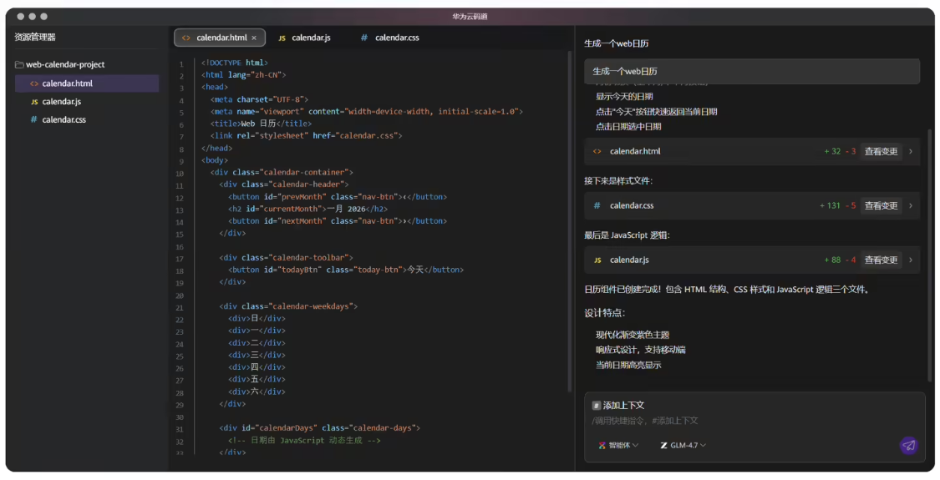Switch to the calendar.html editor tab
Screen dimensions: 940x480
(x=220, y=38)
